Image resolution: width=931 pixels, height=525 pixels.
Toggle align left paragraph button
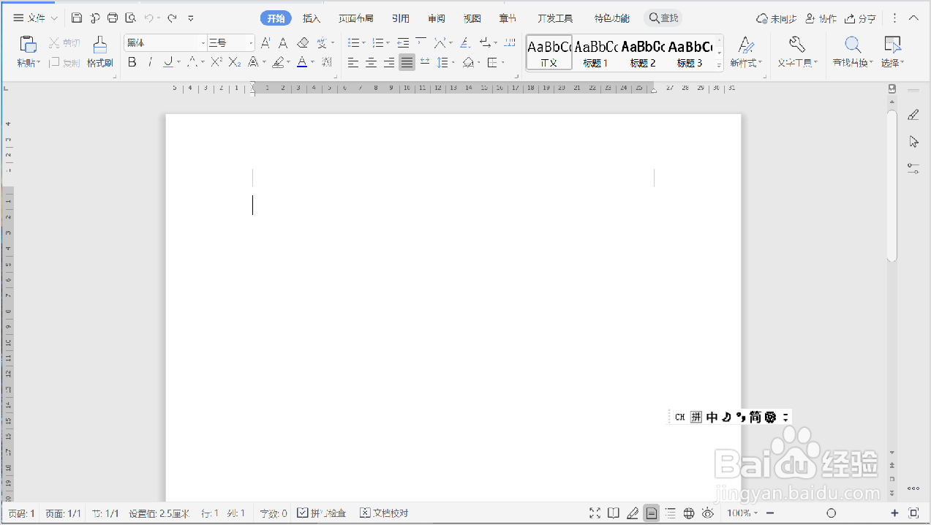pos(353,63)
